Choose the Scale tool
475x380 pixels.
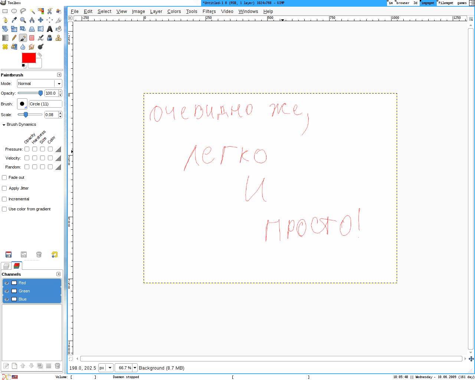pyautogui.click(x=14, y=29)
